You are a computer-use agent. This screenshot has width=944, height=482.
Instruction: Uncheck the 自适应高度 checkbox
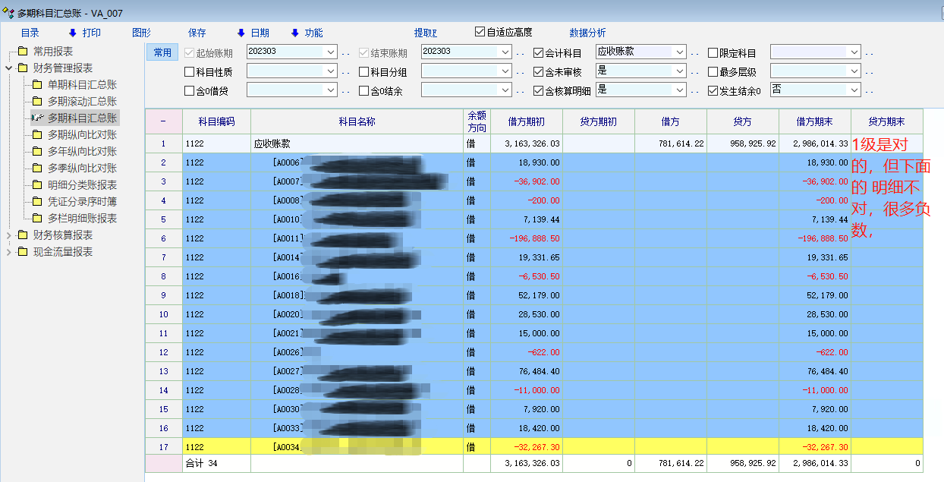pos(480,32)
